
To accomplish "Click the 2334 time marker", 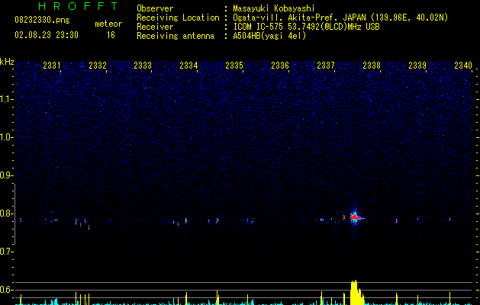I will [188, 66].
